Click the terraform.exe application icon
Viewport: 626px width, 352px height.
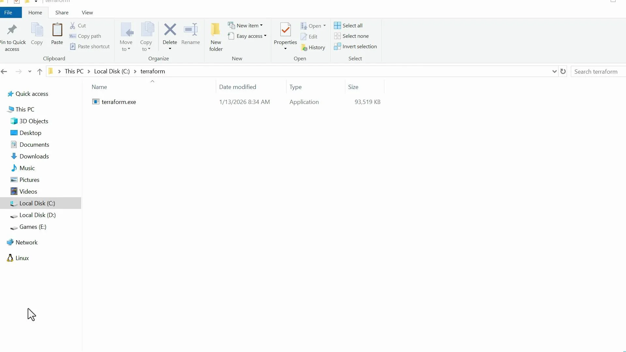pyautogui.click(x=96, y=102)
